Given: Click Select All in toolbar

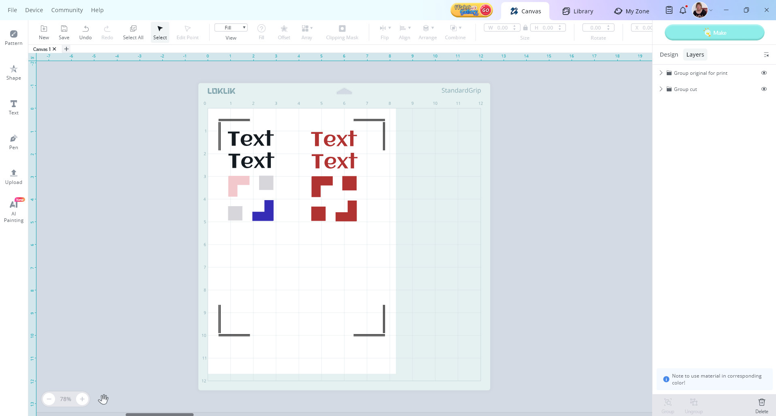Looking at the screenshot, I should 133,32.
